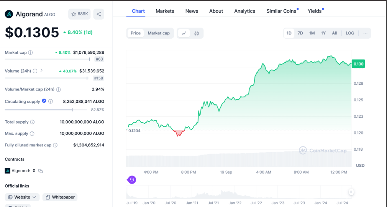Click the circulating supply progress bar
The width and height of the screenshot is (387, 207).
point(46,110)
